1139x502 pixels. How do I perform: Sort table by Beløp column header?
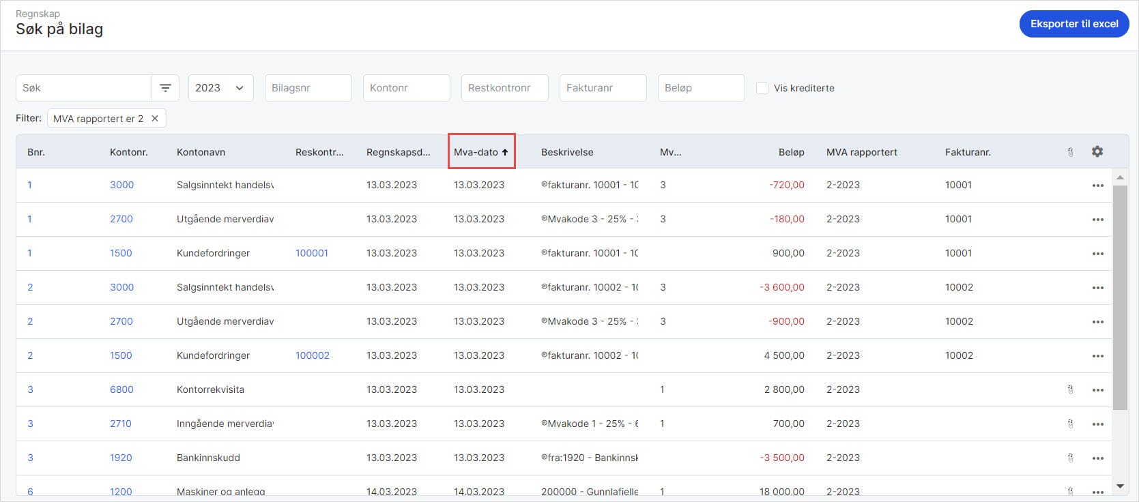point(791,152)
